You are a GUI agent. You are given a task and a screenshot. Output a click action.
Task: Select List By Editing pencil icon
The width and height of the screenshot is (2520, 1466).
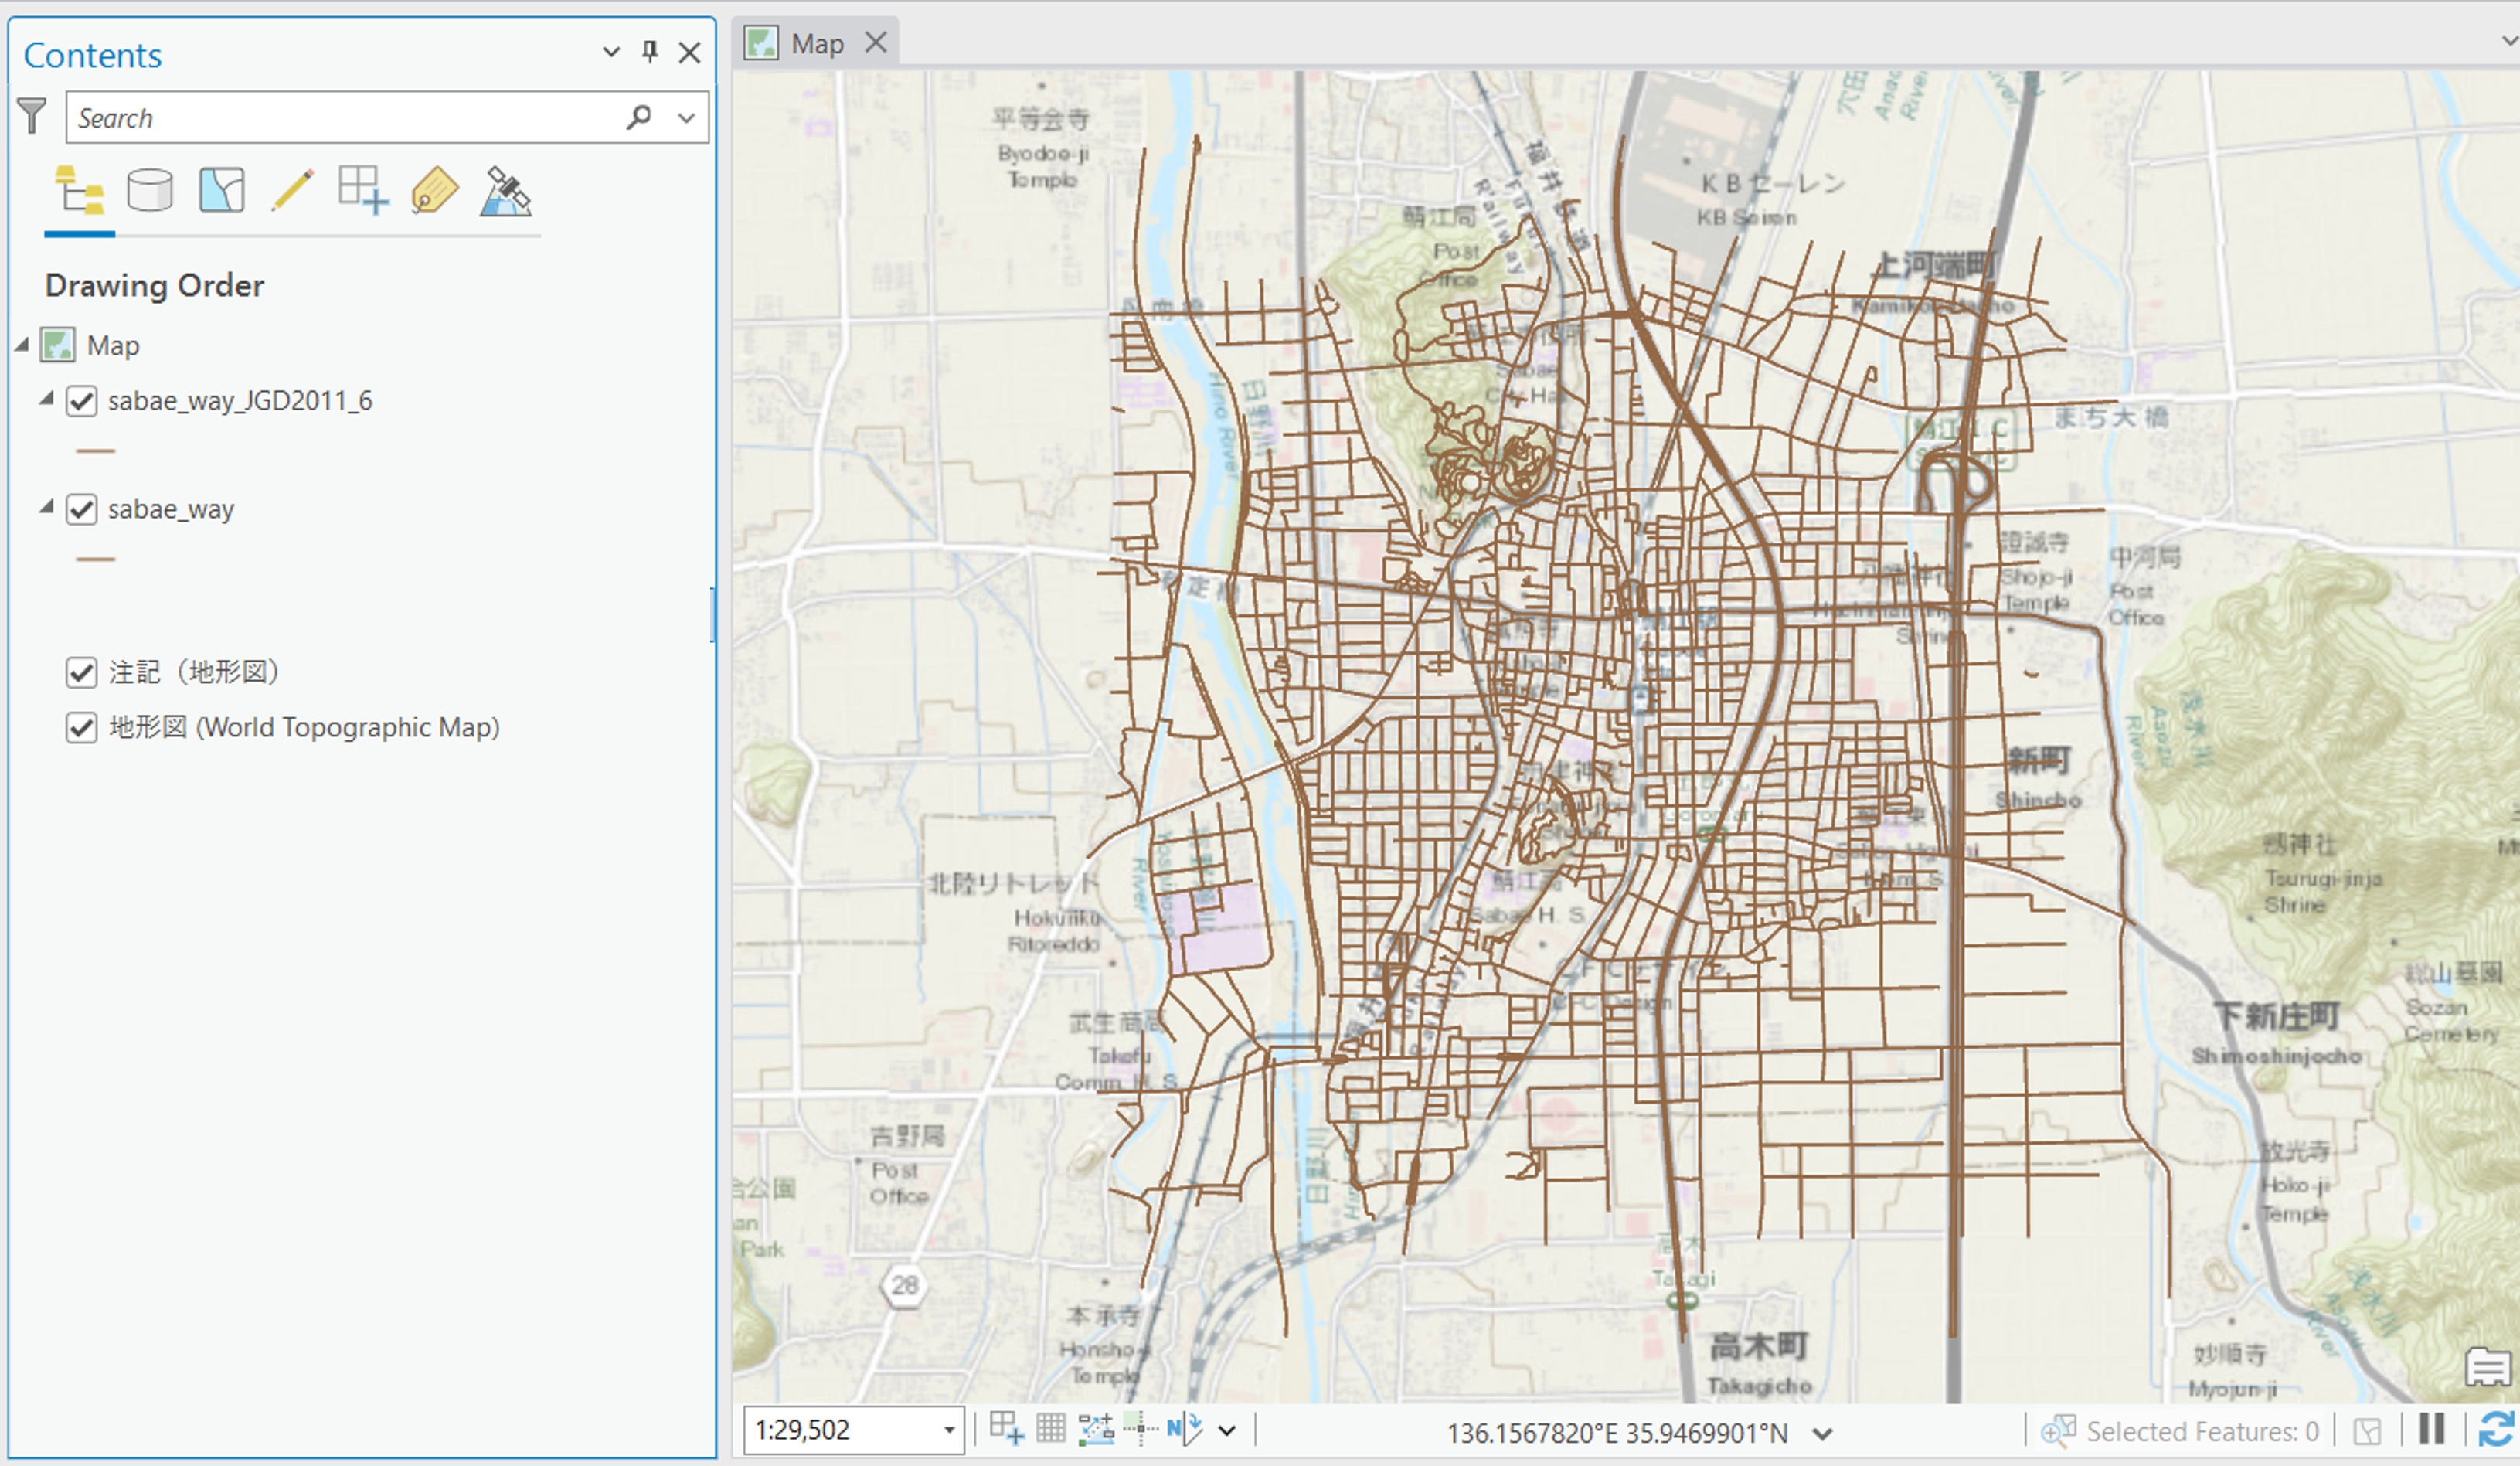coord(292,190)
